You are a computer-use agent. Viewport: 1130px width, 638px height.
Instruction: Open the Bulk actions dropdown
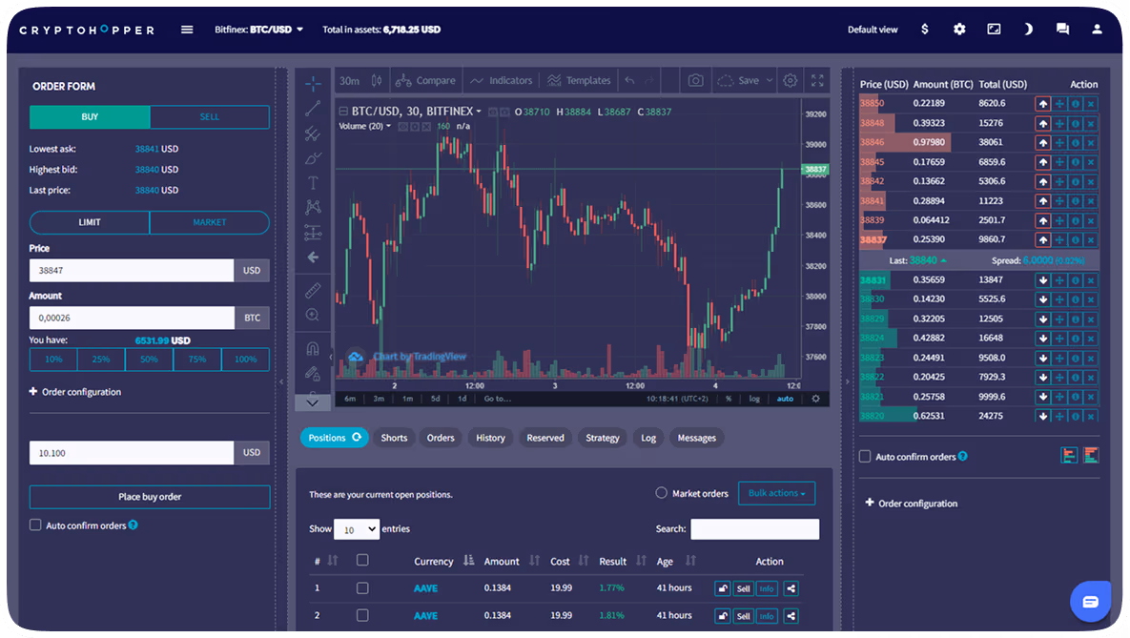777,493
